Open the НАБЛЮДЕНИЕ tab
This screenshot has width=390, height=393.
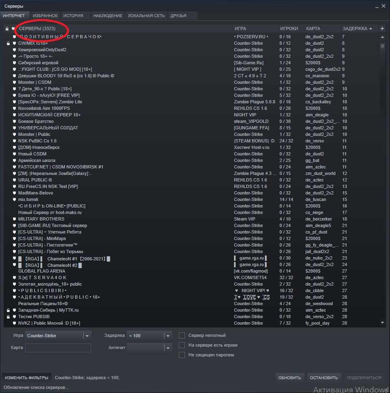(108, 15)
